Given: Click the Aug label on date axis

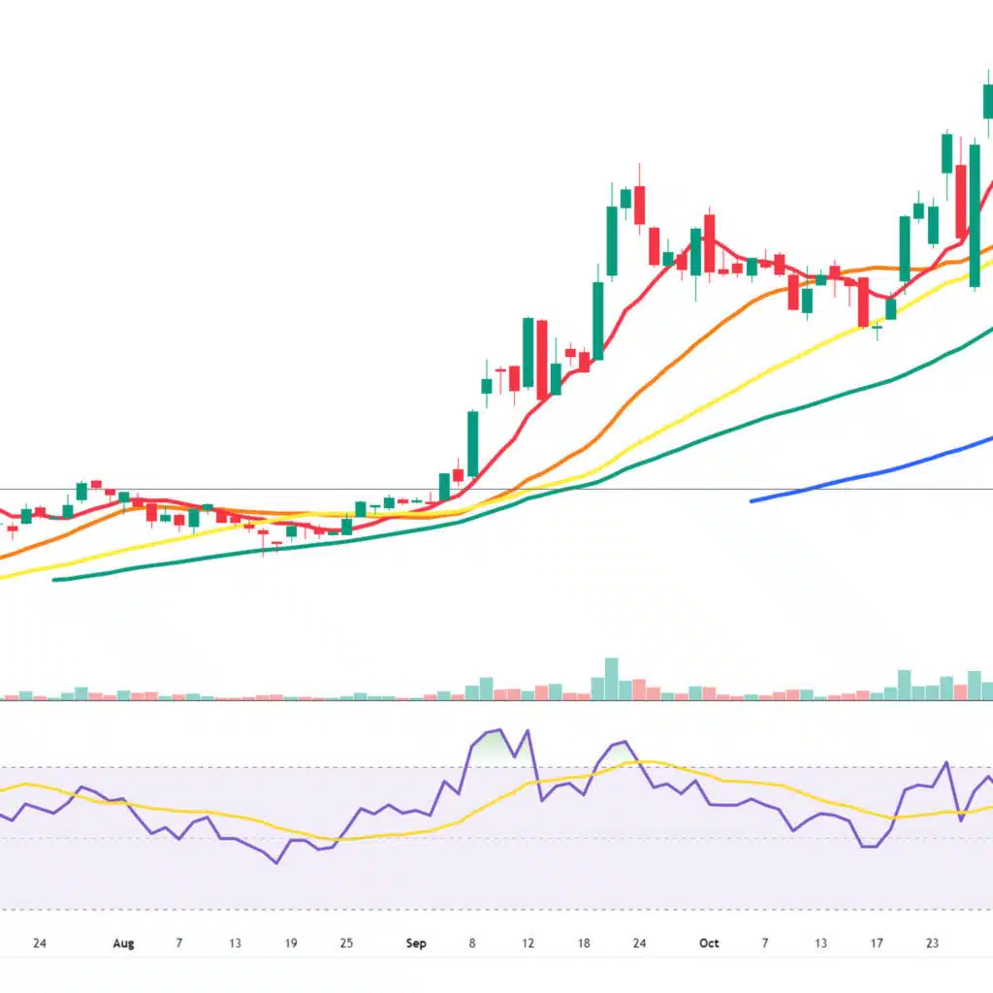Looking at the screenshot, I should (x=122, y=943).
